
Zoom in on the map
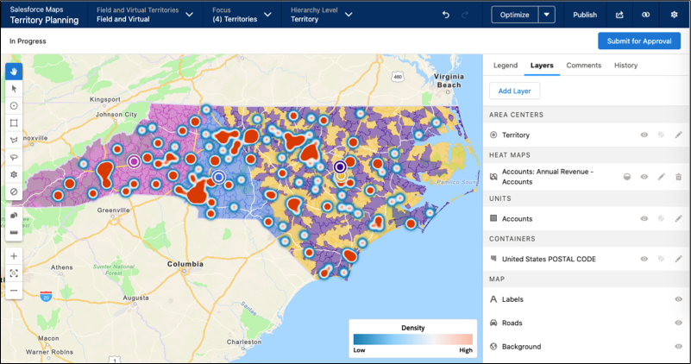tap(14, 256)
